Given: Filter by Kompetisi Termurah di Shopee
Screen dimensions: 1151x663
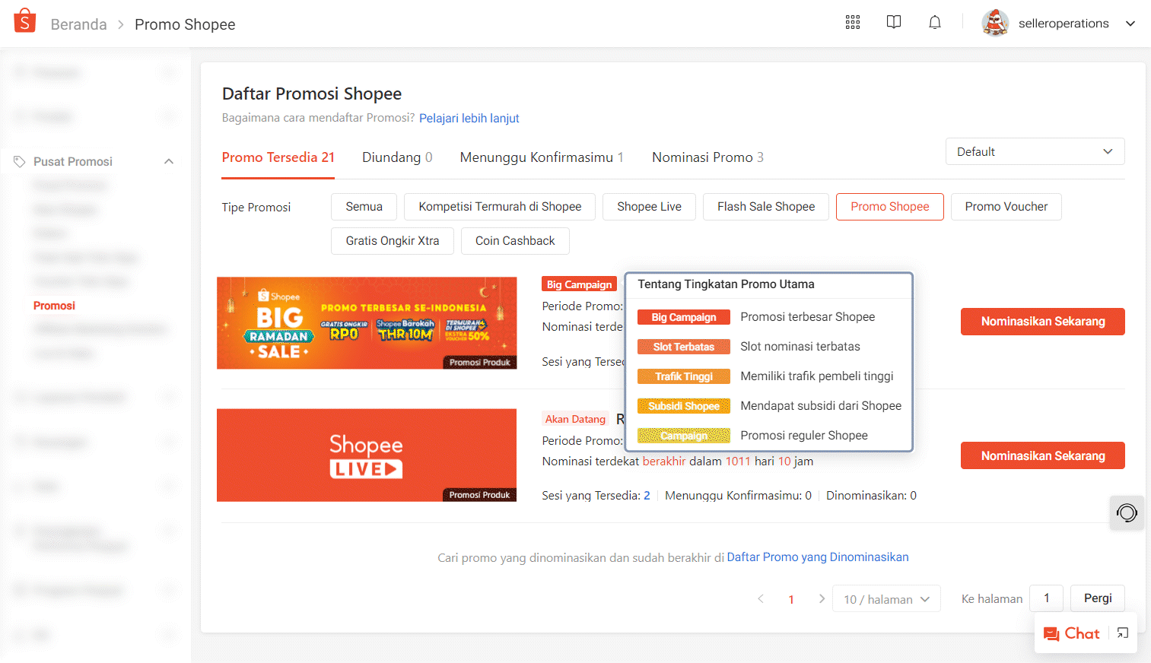Looking at the screenshot, I should pyautogui.click(x=500, y=207).
